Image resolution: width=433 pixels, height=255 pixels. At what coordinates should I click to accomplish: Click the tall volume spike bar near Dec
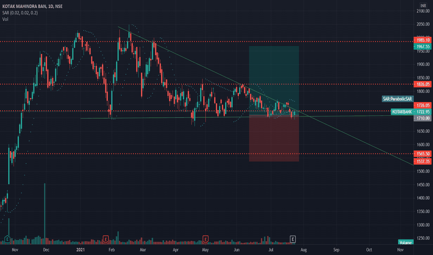click(x=45, y=214)
